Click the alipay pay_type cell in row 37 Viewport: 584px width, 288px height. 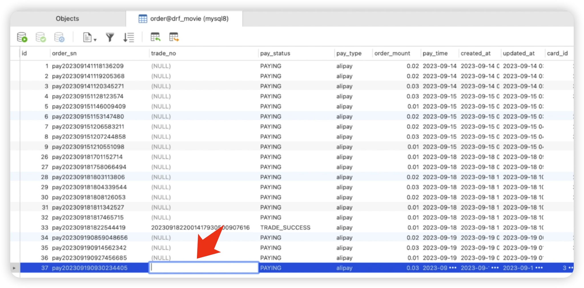point(344,268)
